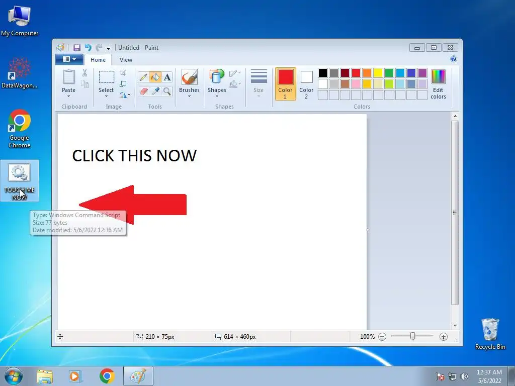The image size is (515, 386).
Task: Click the network tray icon
Action: 452,376
